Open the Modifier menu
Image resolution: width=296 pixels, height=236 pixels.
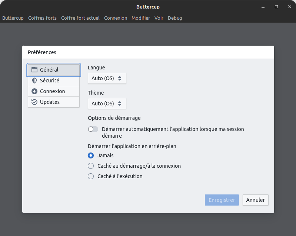click(x=141, y=18)
